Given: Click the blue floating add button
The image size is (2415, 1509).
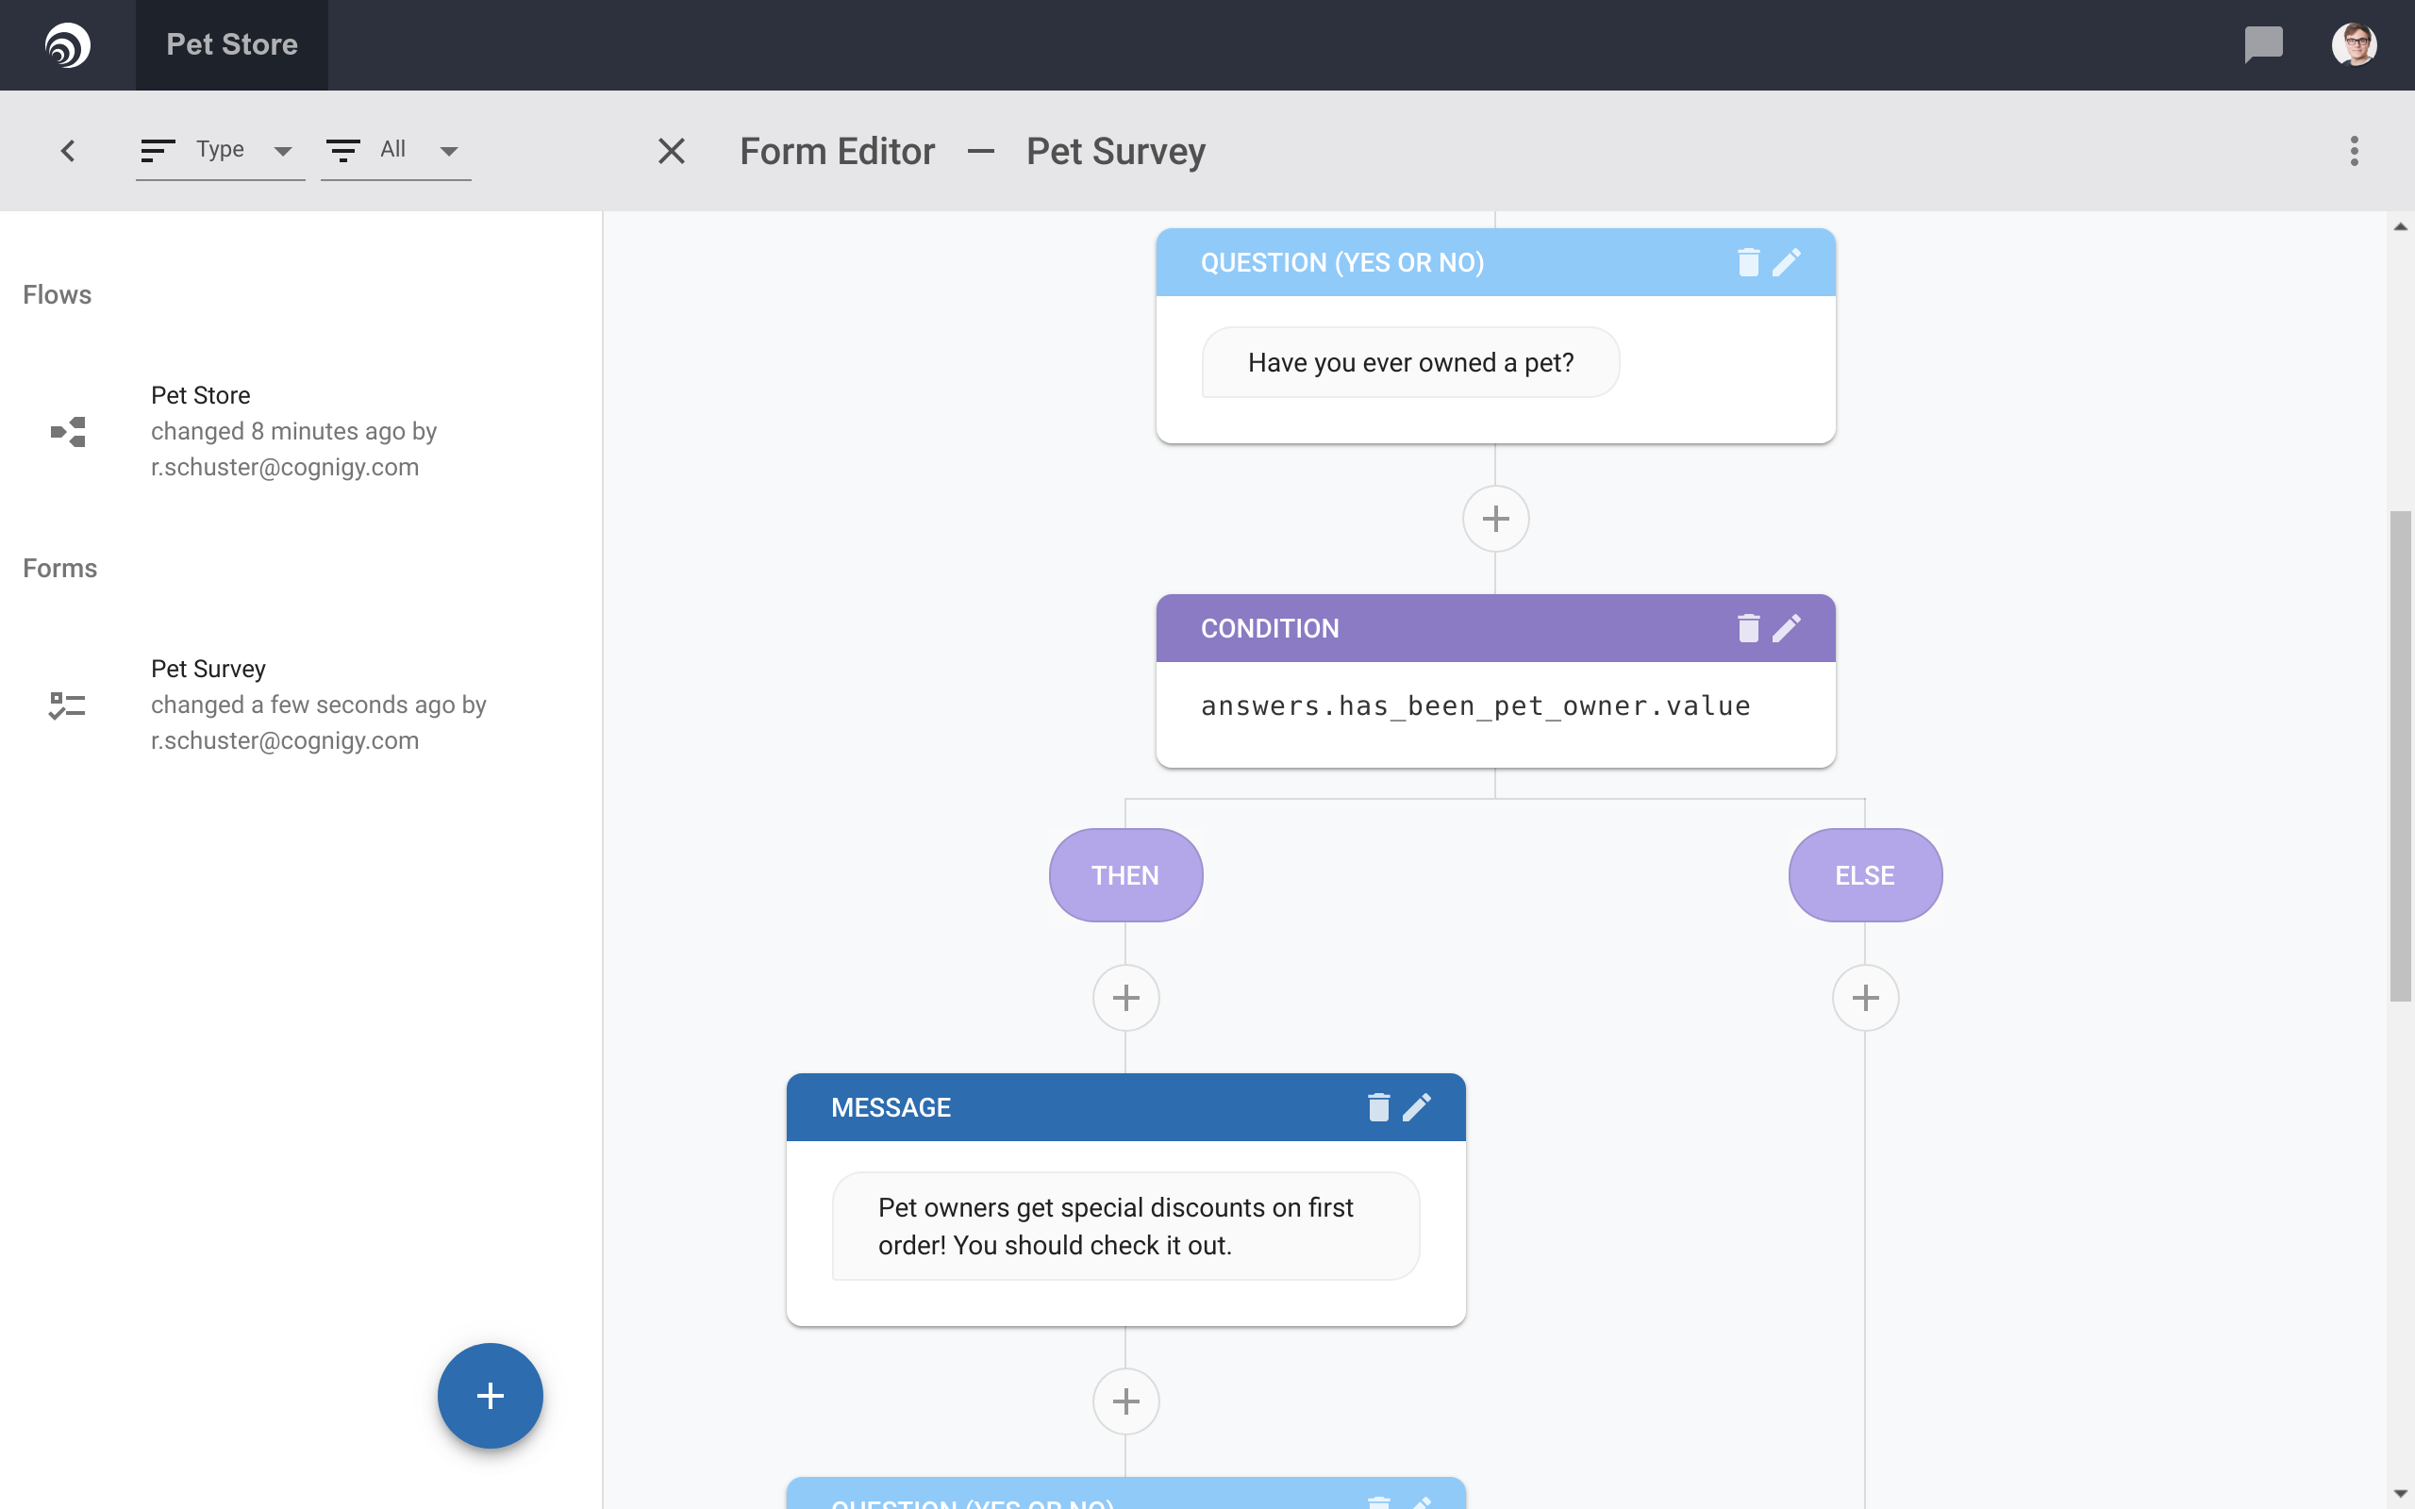Looking at the screenshot, I should [x=490, y=1394].
